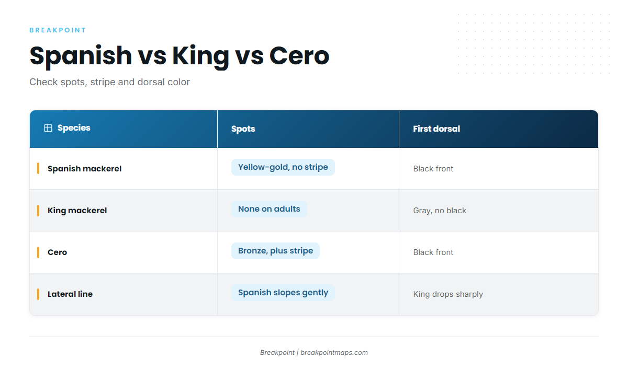Click the orange marker beside Lateral line
The height and width of the screenshot is (370, 628).
tap(38, 294)
